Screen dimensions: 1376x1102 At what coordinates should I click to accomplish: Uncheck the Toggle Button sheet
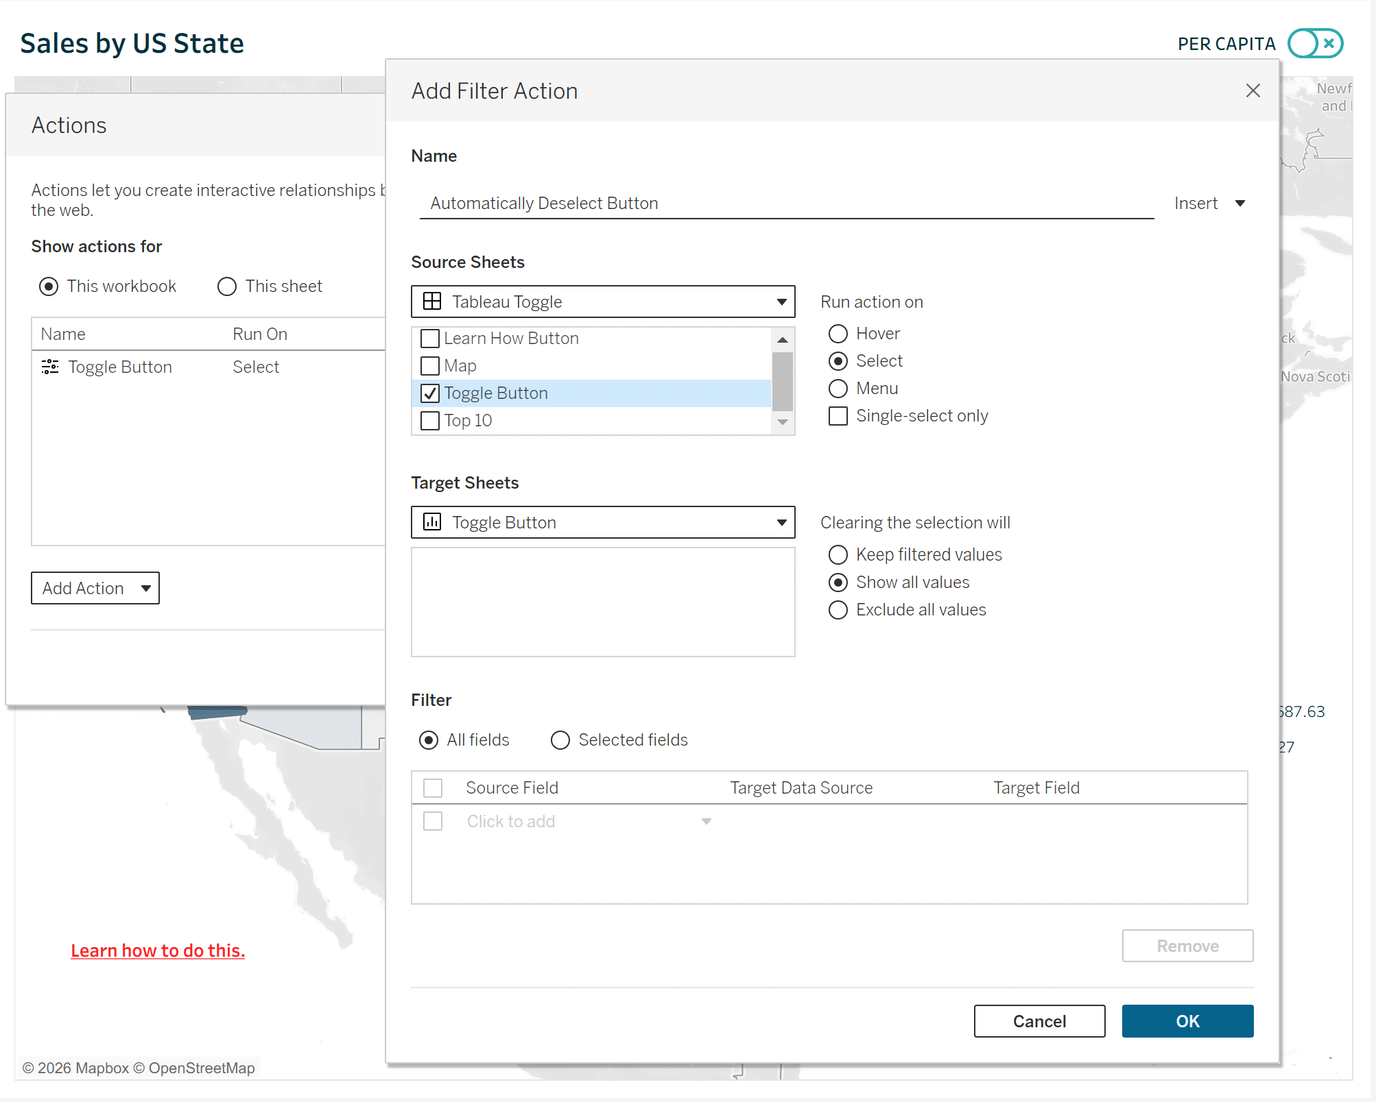coord(430,393)
